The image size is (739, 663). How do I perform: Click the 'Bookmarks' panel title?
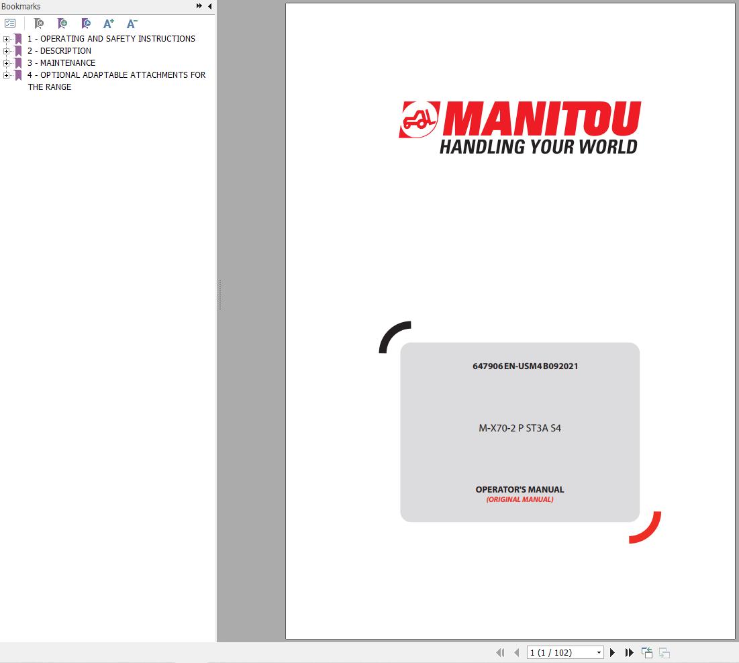(21, 7)
